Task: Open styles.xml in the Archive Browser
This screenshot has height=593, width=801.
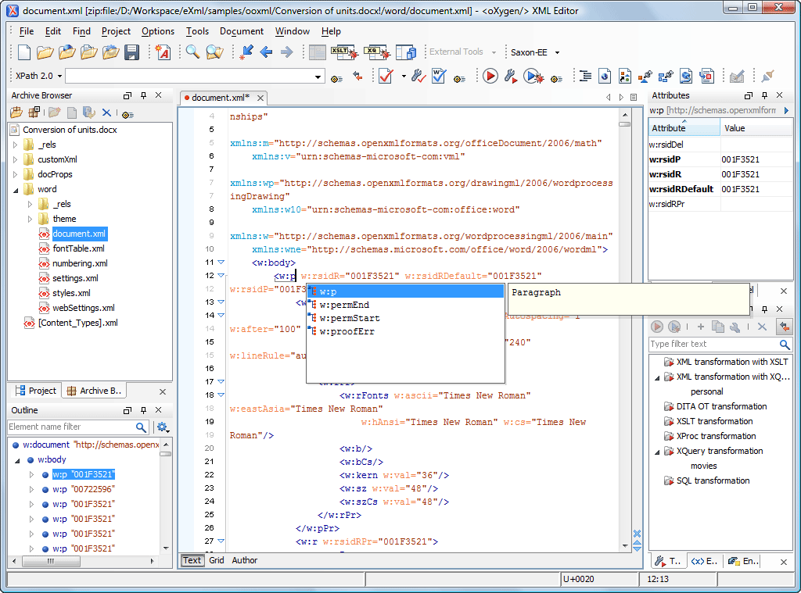Action: pos(71,293)
